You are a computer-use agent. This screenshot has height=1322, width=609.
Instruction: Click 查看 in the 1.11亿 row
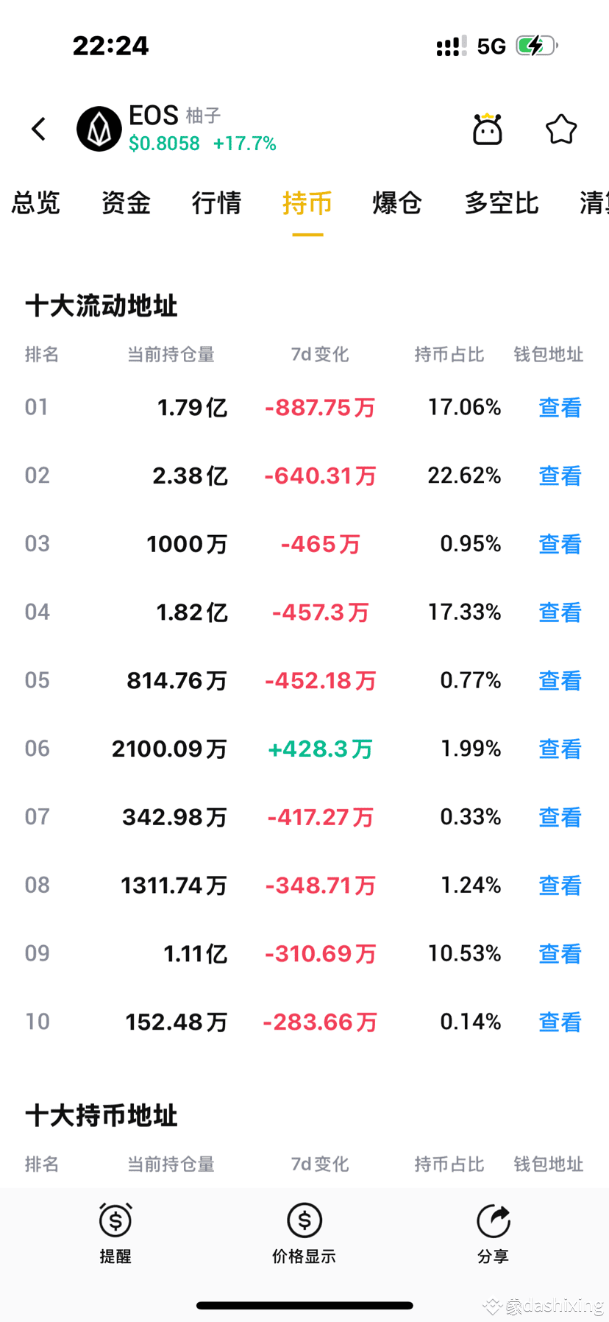pyautogui.click(x=560, y=953)
